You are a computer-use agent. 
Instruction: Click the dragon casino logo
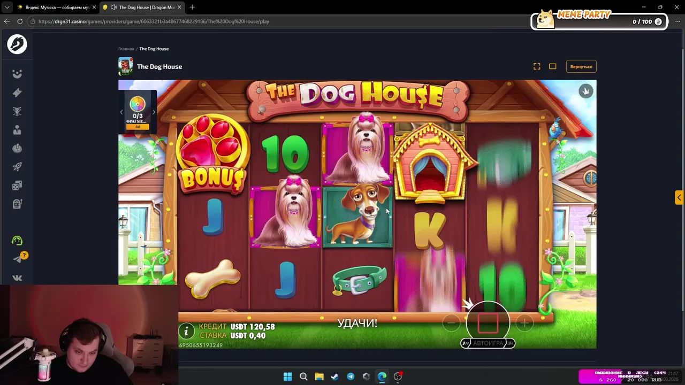(x=17, y=44)
